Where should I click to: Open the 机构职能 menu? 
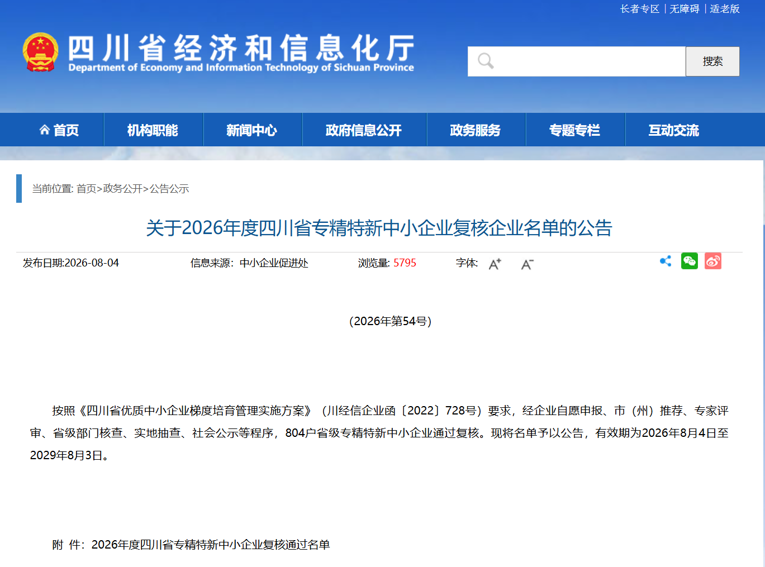coord(153,130)
